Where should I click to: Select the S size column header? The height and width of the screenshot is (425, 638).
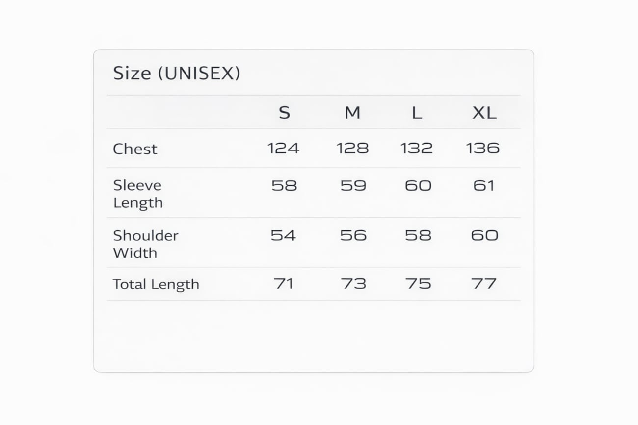284,113
